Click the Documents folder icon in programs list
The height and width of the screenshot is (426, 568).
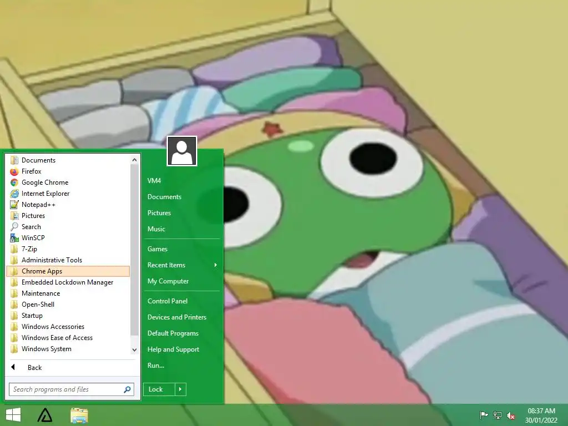(14, 160)
